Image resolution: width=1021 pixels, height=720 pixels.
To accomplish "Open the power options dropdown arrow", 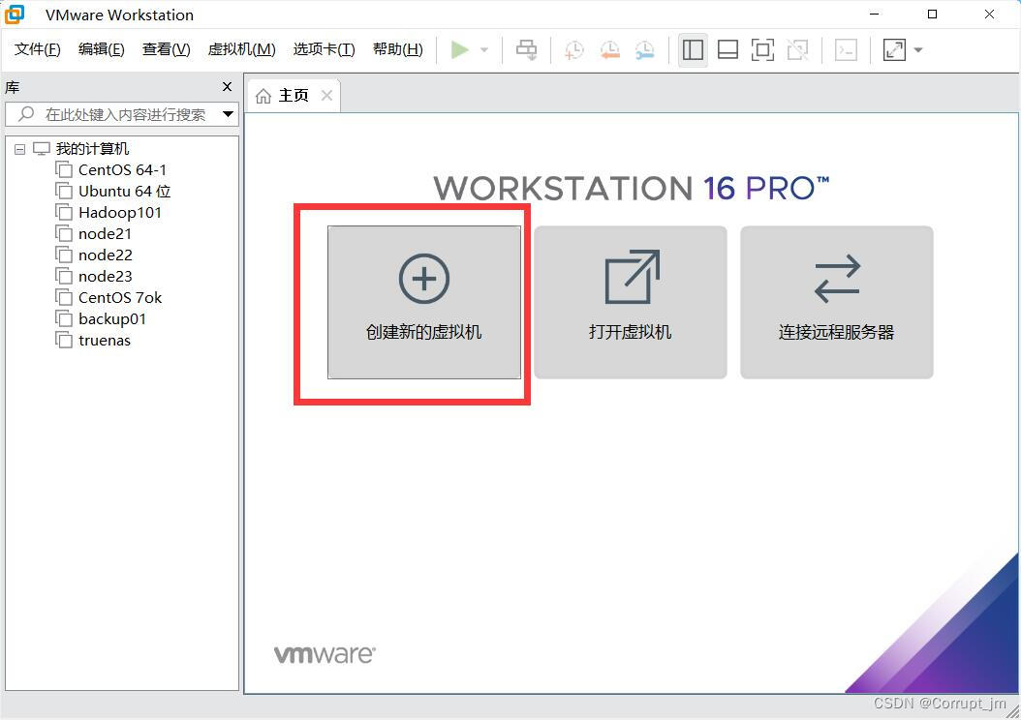I will [x=483, y=50].
